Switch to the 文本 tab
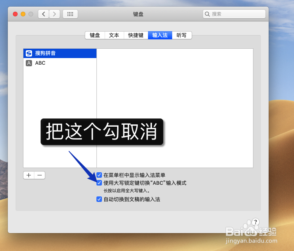Viewport: 294px width, 251px height. pos(114,35)
